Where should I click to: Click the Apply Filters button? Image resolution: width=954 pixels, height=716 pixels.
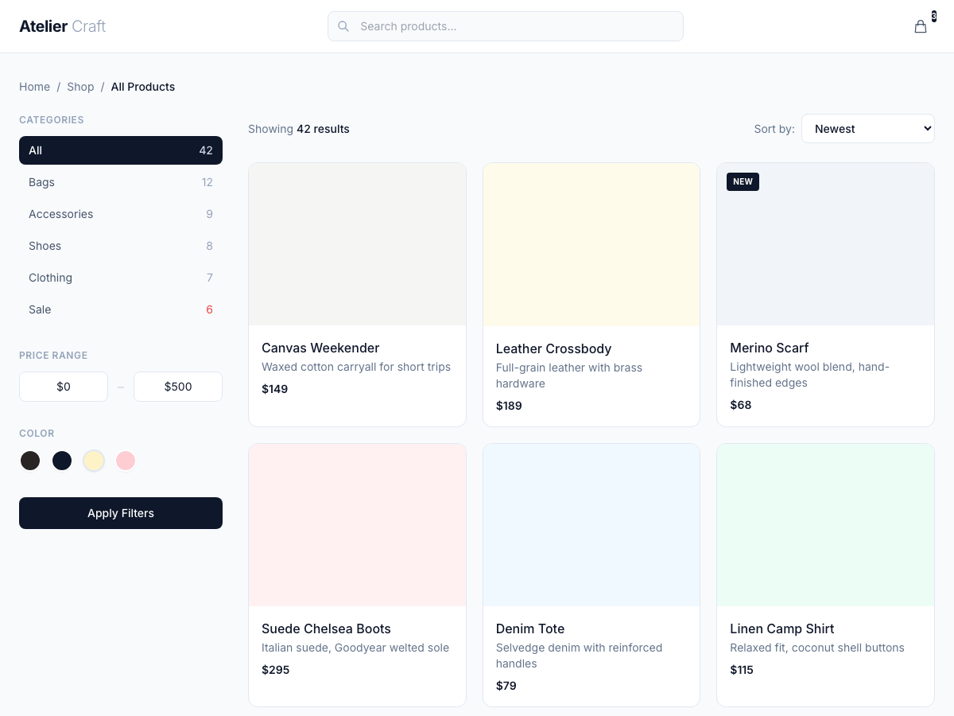point(121,513)
